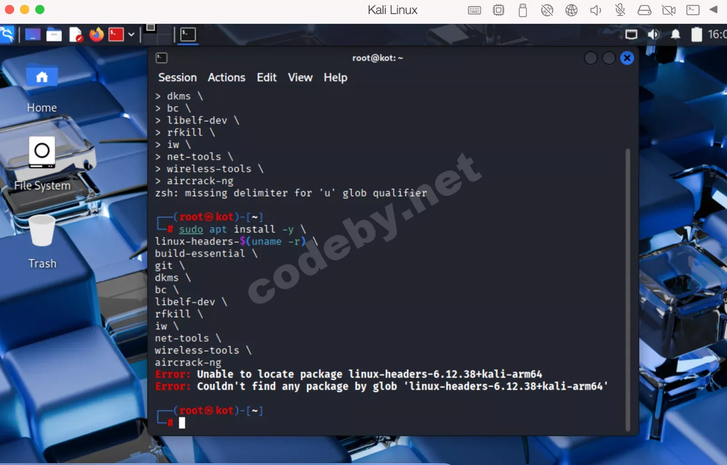Launch the red terminal emulator icon
This screenshot has width=727, height=465.
(x=116, y=35)
